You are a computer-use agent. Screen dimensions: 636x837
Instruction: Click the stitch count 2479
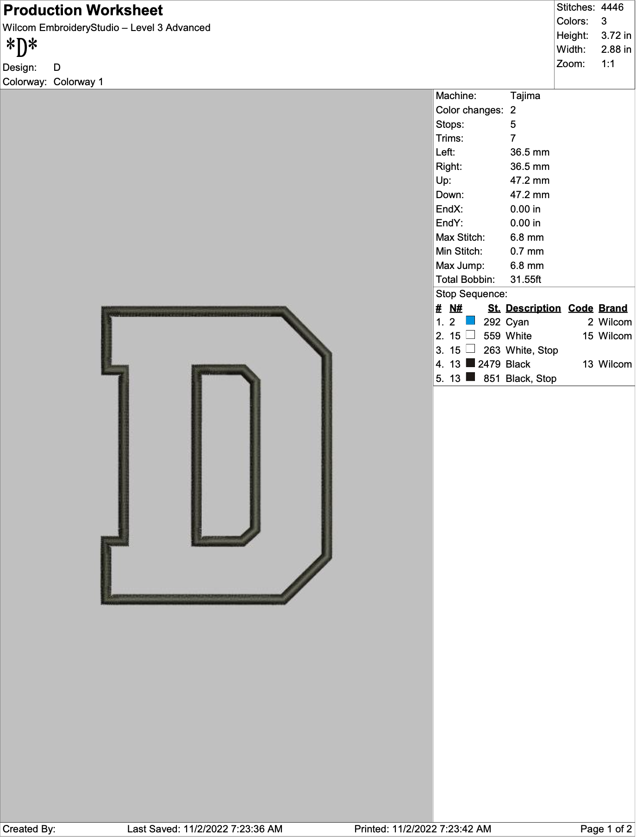(489, 364)
